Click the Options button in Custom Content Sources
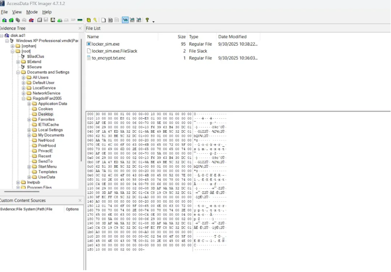The height and width of the screenshot is (272, 391). (73, 209)
